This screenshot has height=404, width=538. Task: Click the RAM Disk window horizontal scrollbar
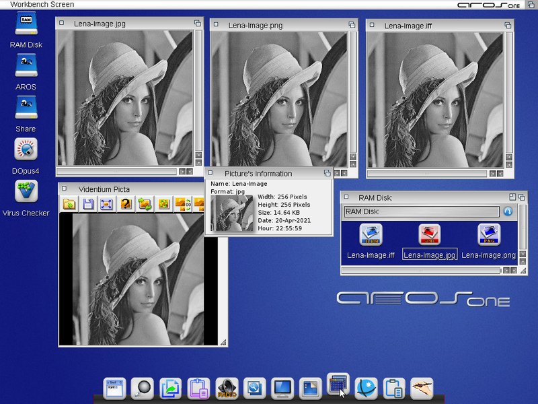click(x=422, y=271)
